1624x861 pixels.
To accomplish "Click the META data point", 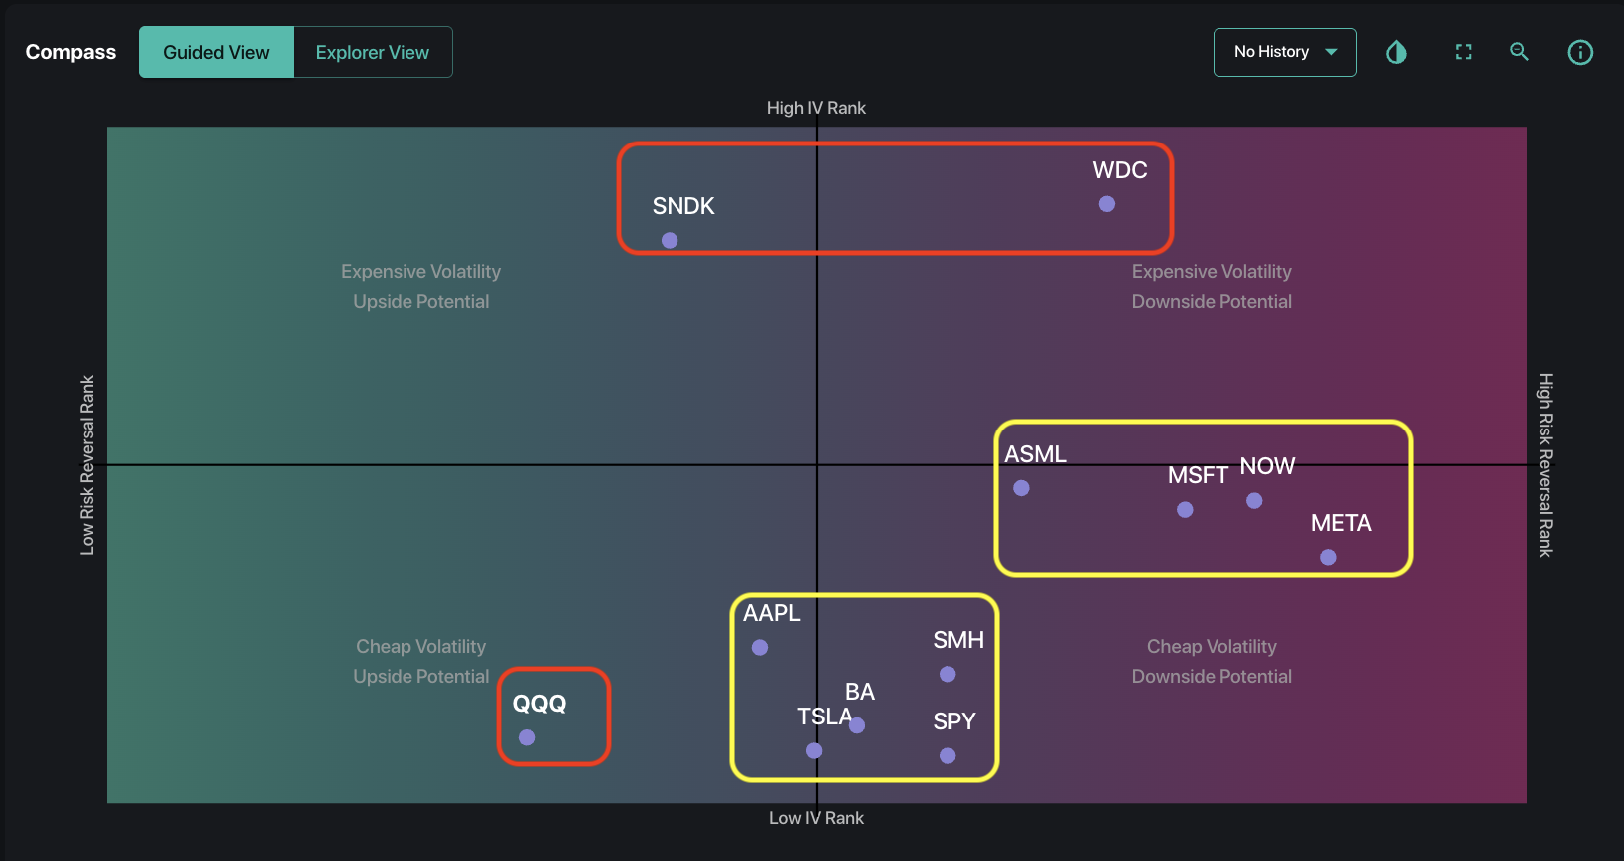I will [x=1328, y=557].
